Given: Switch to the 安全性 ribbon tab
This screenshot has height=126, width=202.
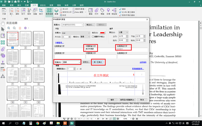Looking at the screenshot, I should [x=43, y=5].
